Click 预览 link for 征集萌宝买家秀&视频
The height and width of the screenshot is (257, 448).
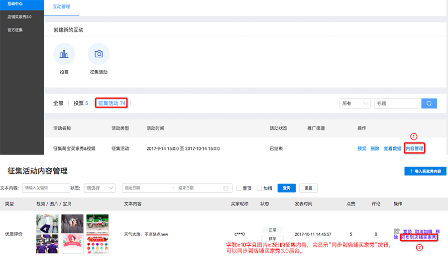(362, 148)
